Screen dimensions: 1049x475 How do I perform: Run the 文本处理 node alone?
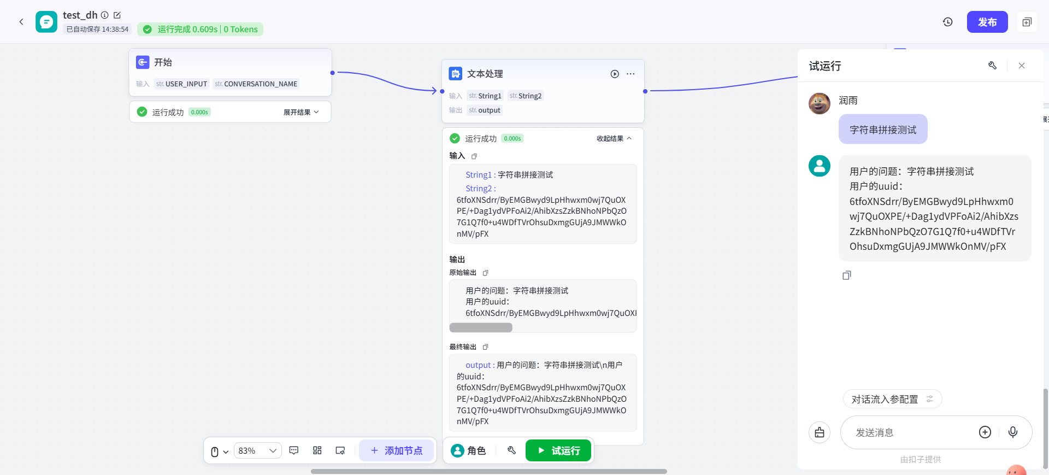pos(615,74)
